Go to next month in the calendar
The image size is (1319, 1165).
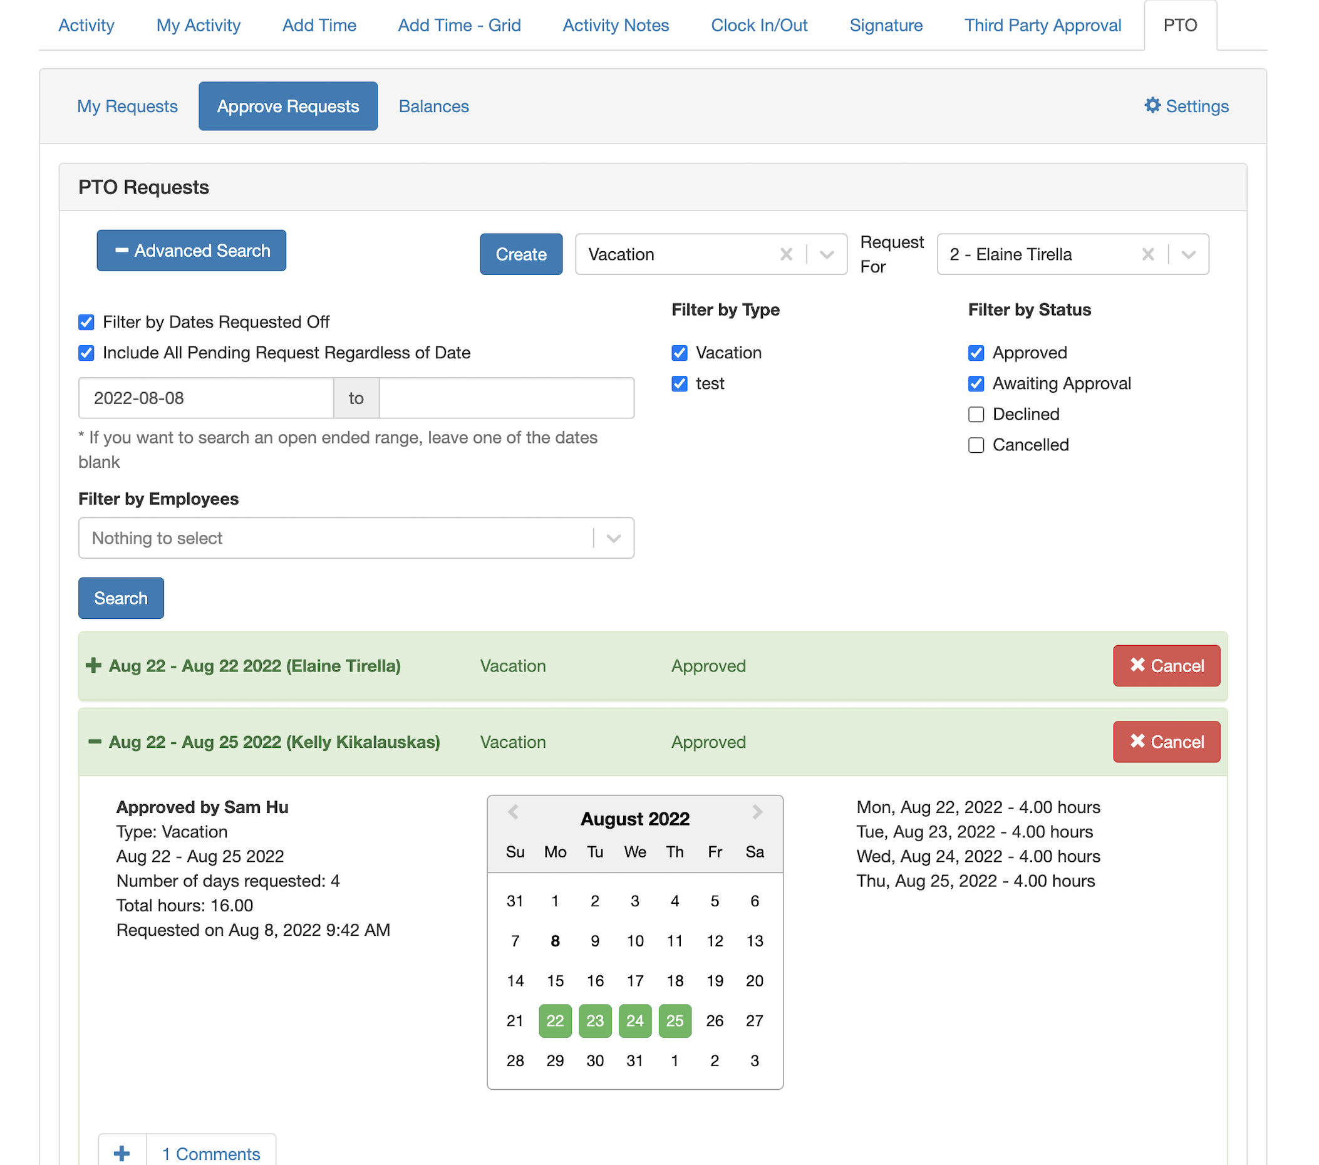tap(757, 812)
